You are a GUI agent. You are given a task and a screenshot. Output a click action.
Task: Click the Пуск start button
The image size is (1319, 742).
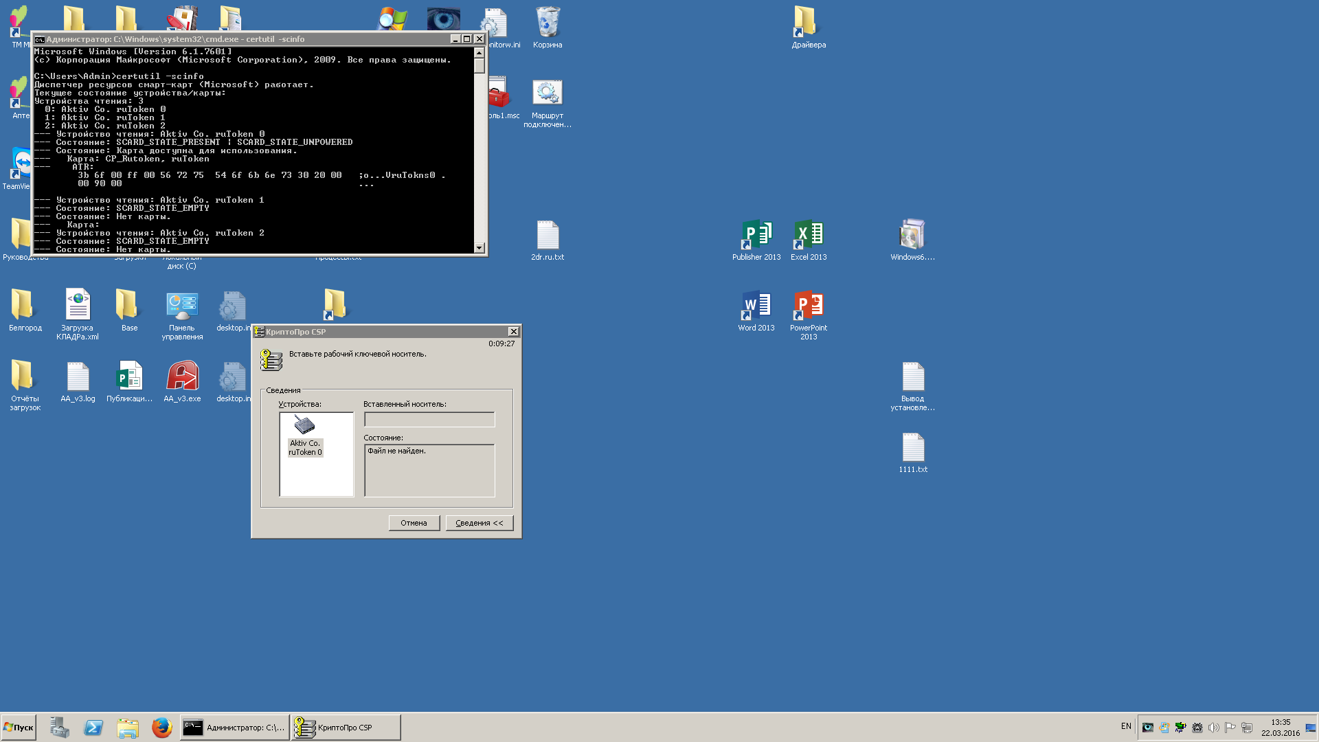coord(19,727)
